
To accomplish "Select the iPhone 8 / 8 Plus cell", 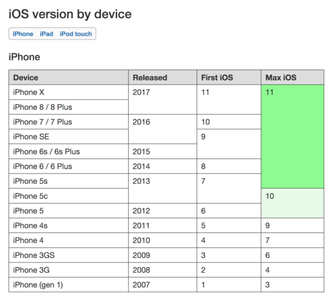I will [42, 107].
